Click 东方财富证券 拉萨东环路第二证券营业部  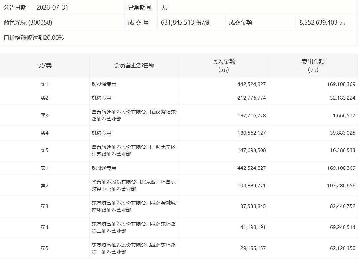(x=133, y=227)
